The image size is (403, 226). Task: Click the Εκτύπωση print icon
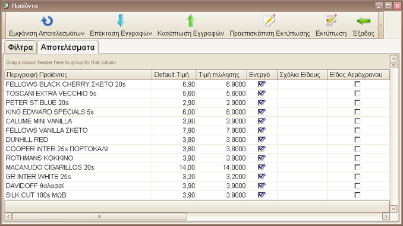[330, 21]
